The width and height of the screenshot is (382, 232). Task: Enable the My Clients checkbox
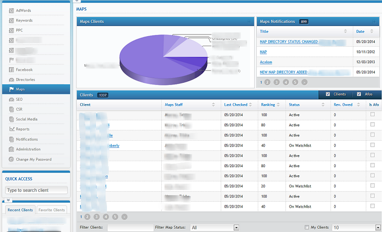pyautogui.click(x=307, y=227)
